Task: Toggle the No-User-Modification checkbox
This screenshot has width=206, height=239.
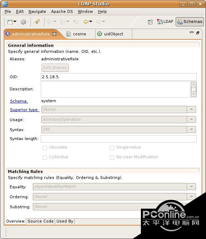Action: (112, 158)
